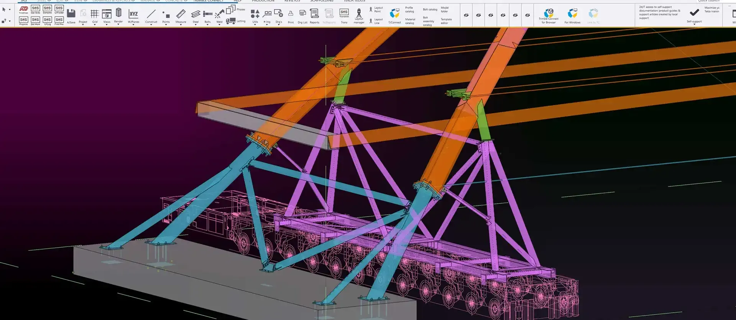Switch to the PRODUCTION ribbon tab
The image size is (736, 320).
(263, 1)
